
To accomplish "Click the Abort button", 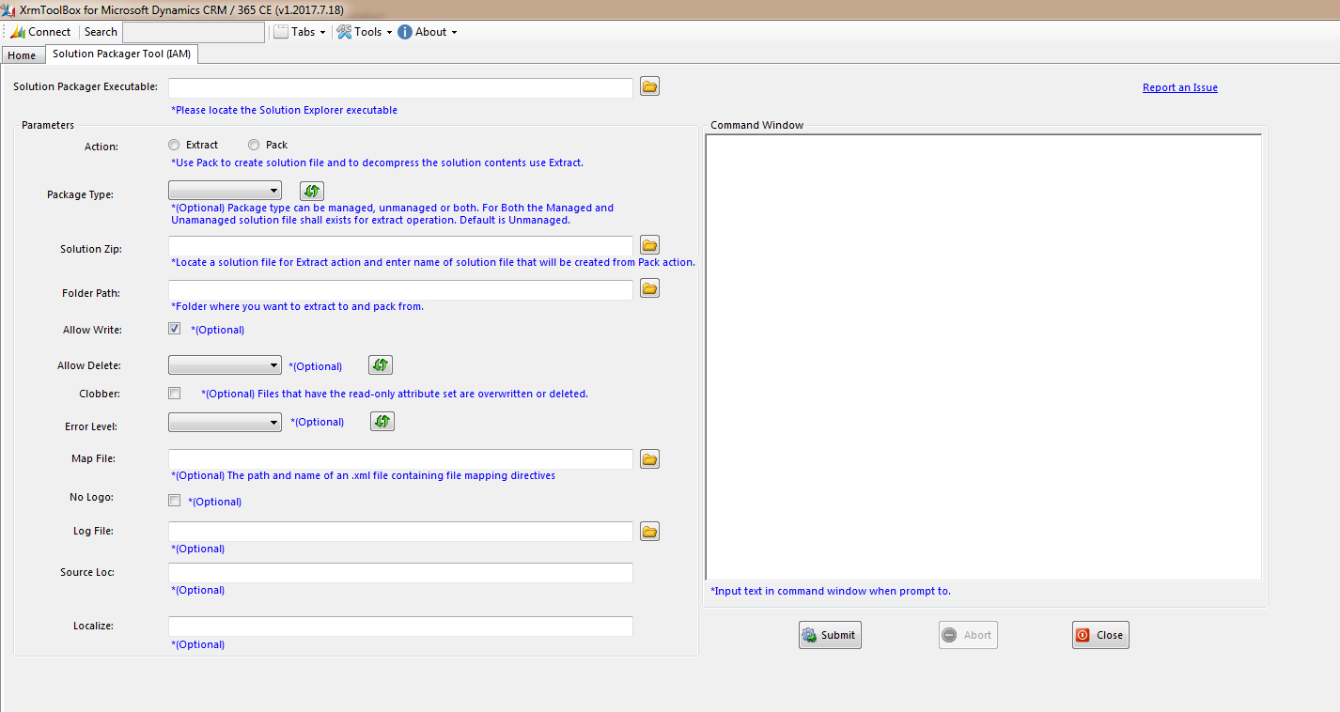I will point(968,635).
